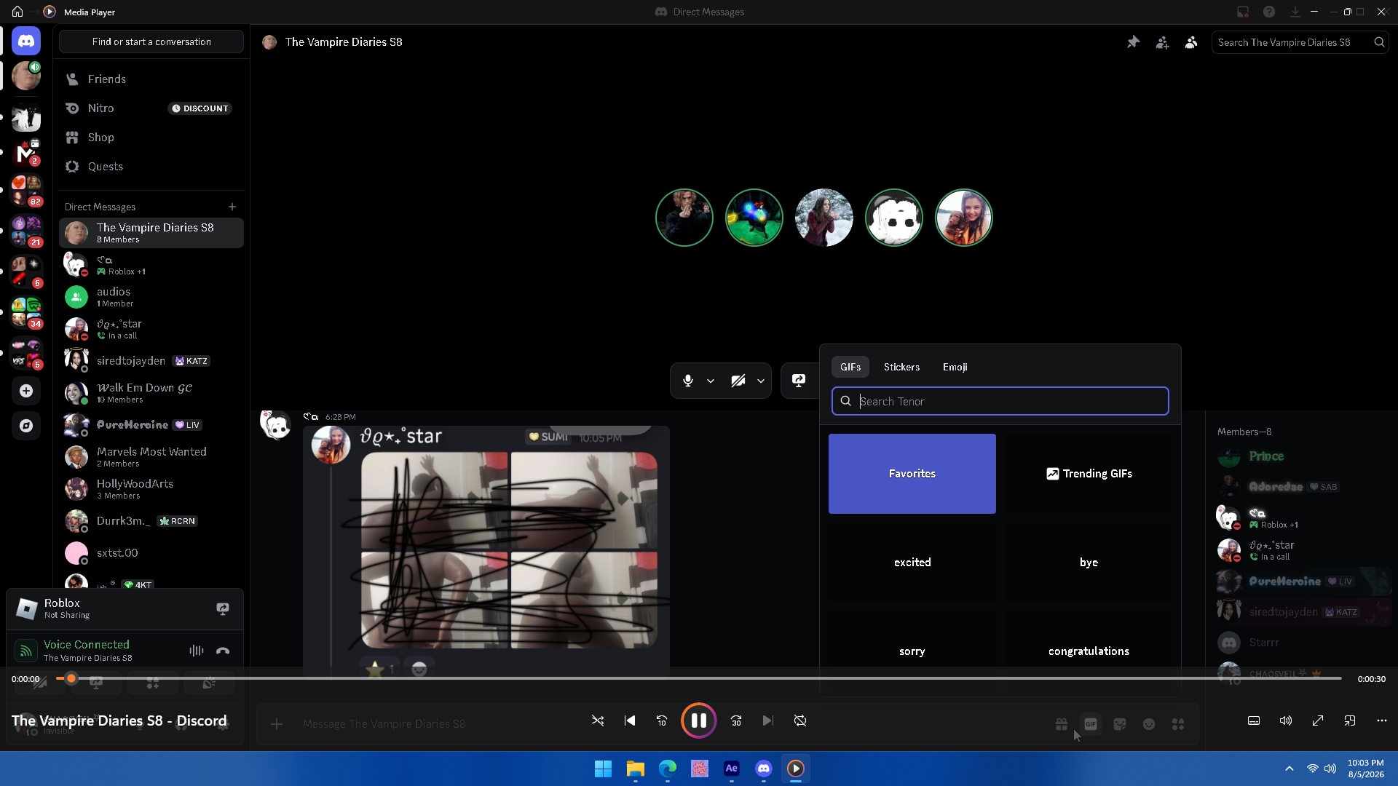The height and width of the screenshot is (786, 1398).
Task: Pause the video playback
Action: tap(699, 720)
